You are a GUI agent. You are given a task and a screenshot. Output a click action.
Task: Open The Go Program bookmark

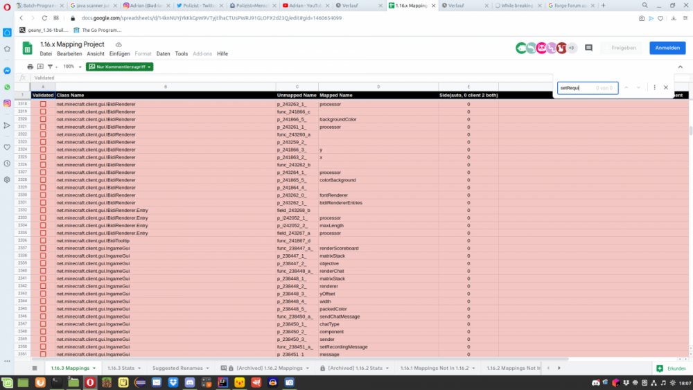tap(97, 30)
